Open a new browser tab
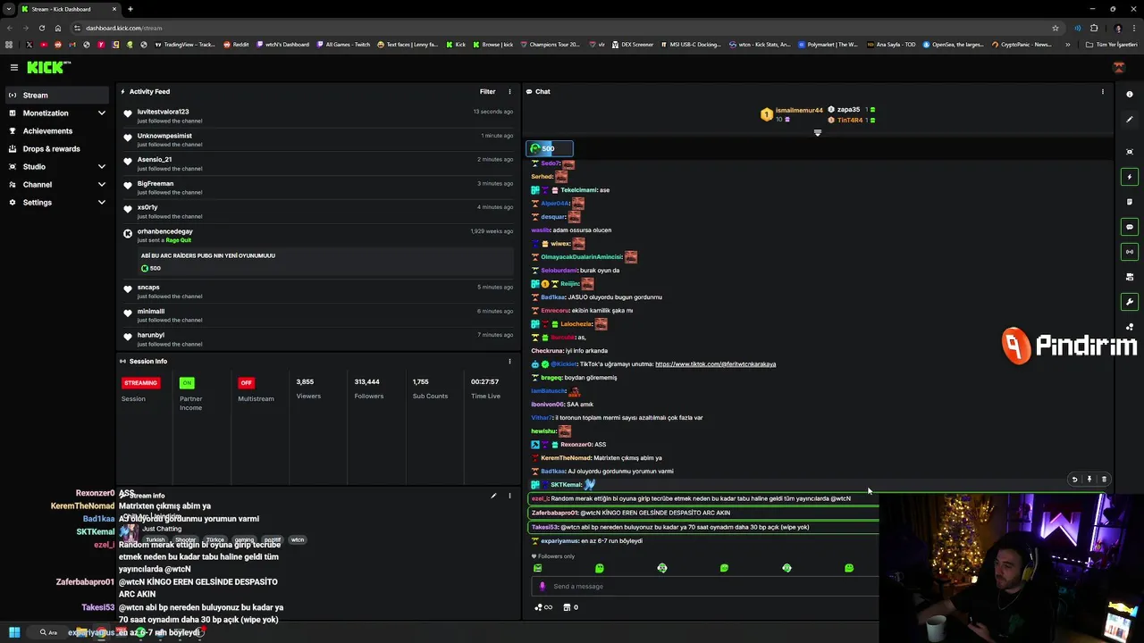 (x=130, y=9)
